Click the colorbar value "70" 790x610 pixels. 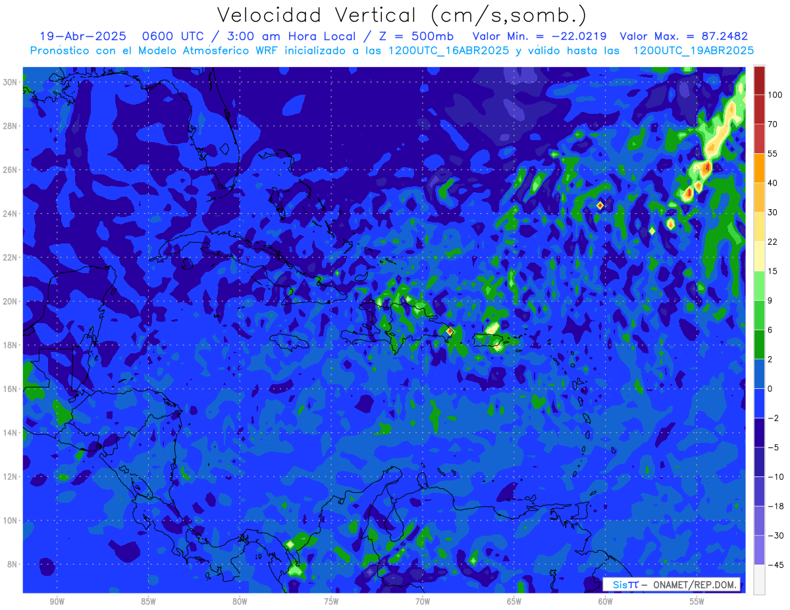[773, 124]
